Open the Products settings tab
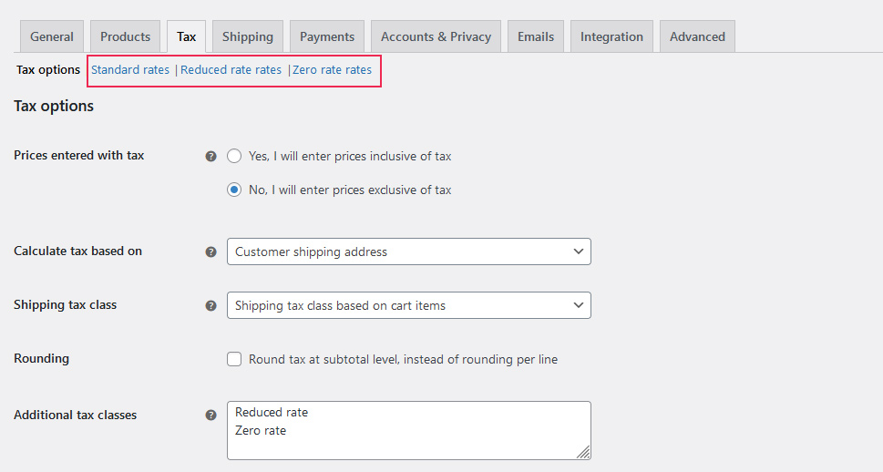The height and width of the screenshot is (472, 883). (x=125, y=36)
